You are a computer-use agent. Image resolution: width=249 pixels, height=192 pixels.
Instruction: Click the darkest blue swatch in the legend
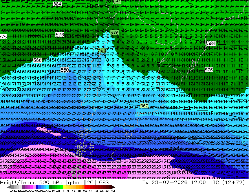point(37,187)
